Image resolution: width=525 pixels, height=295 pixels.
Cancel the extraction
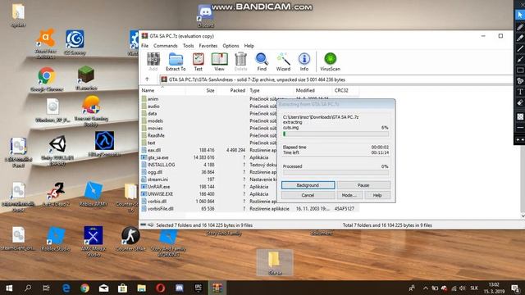[x=308, y=195]
